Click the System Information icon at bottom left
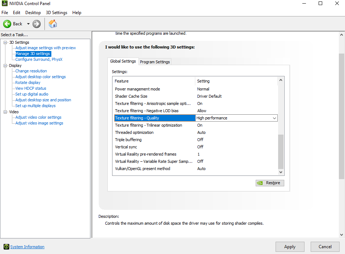Image resolution: width=345 pixels, height=254 pixels. [7, 246]
